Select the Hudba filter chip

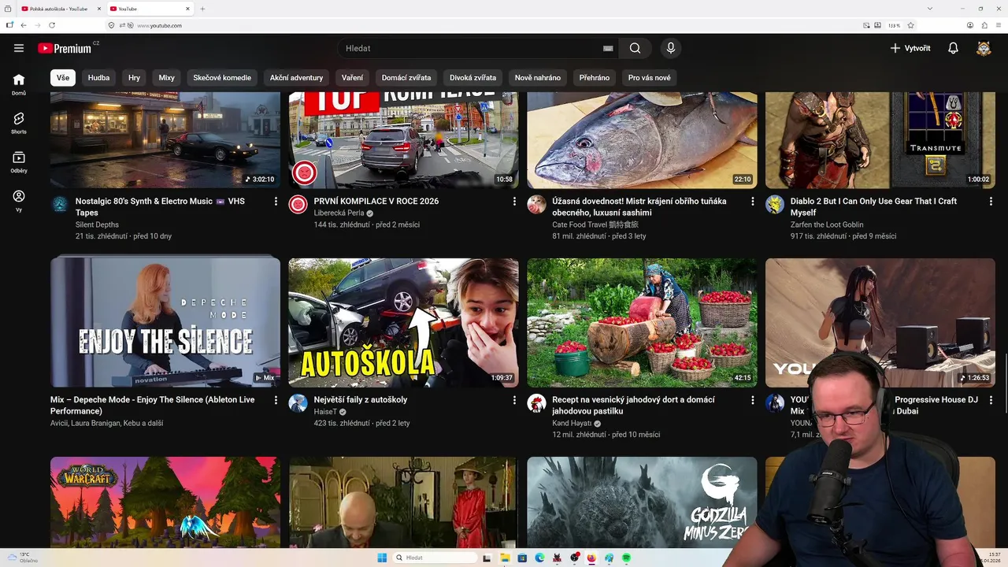coord(98,78)
